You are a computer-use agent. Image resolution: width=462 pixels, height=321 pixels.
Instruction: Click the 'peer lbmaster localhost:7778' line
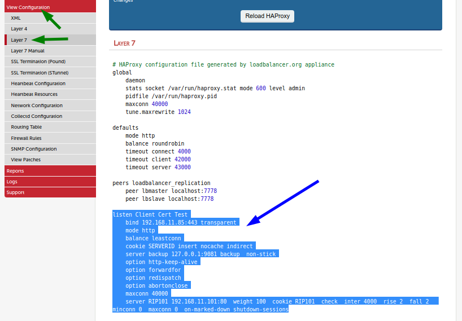tap(171, 191)
